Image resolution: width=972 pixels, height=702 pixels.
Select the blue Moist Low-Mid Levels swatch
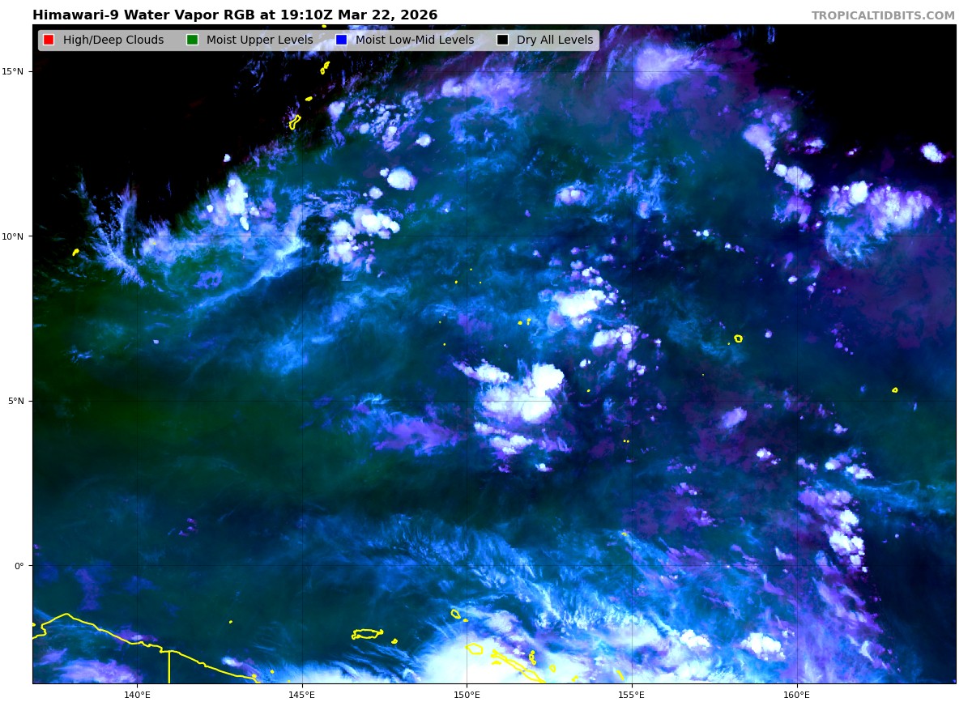coord(341,40)
